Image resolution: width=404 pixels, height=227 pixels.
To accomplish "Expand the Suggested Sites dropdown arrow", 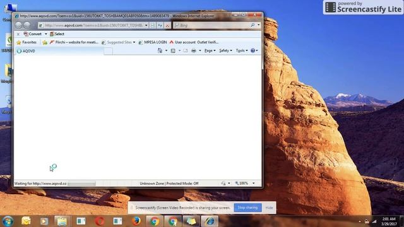I will [x=134, y=42].
